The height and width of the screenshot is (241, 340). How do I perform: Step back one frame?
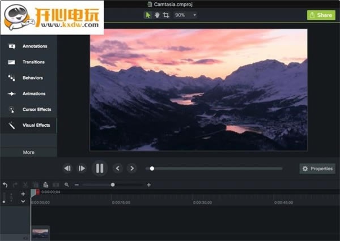pos(67,169)
